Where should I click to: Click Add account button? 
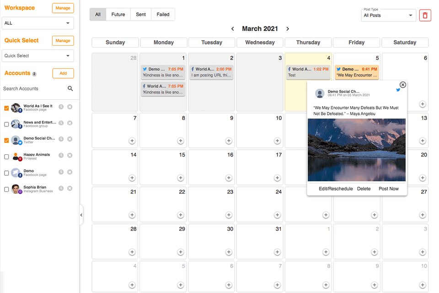pyautogui.click(x=63, y=73)
